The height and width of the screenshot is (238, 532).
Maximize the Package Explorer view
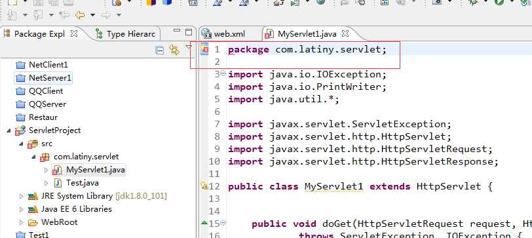coord(189,32)
